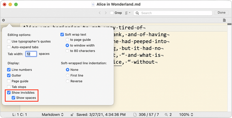Turn on Use typographer's quotes
This screenshot has width=232, height=118.
point(9,41)
